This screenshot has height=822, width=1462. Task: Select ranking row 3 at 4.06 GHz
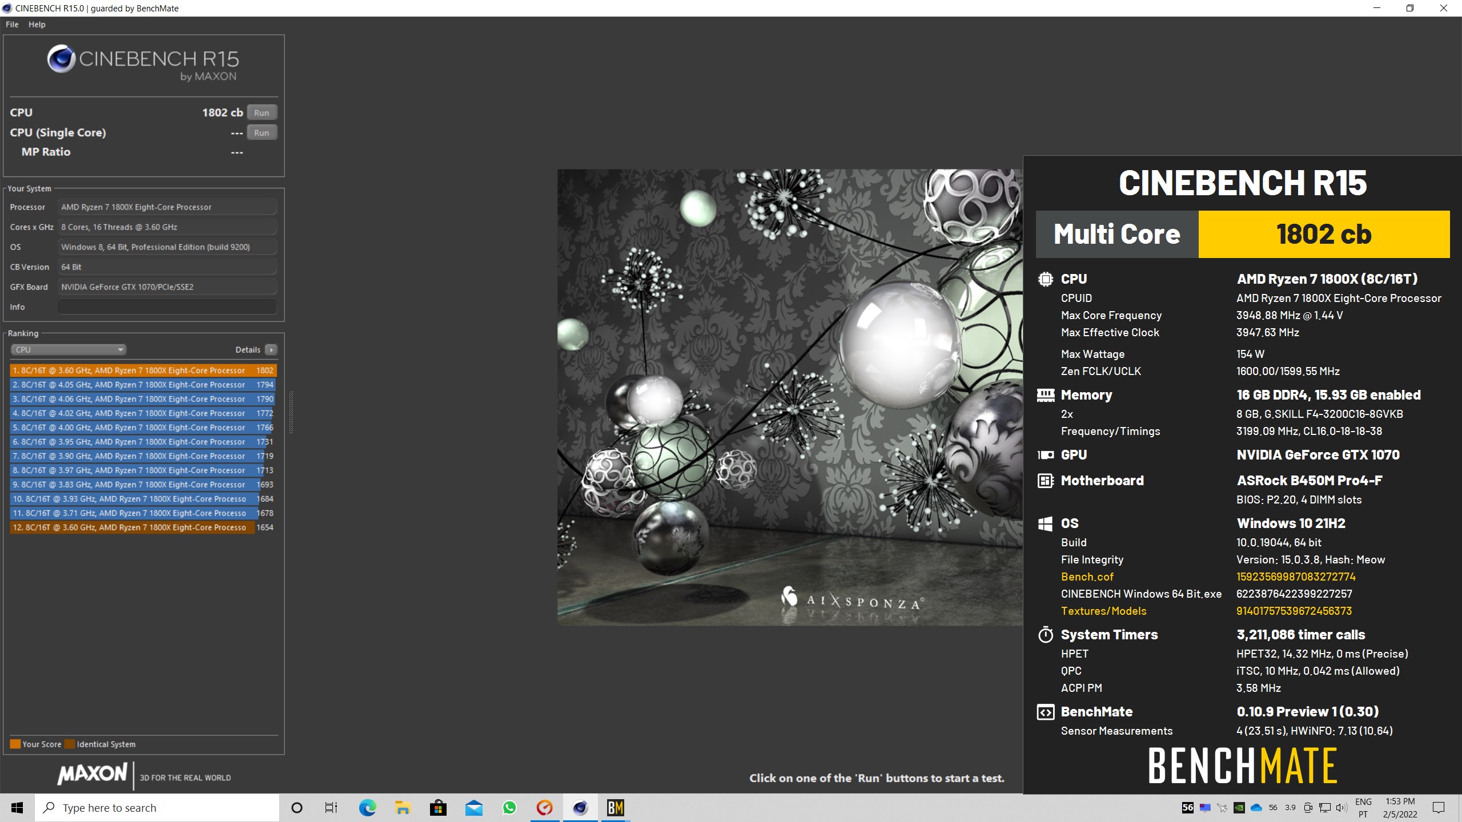[x=143, y=399]
